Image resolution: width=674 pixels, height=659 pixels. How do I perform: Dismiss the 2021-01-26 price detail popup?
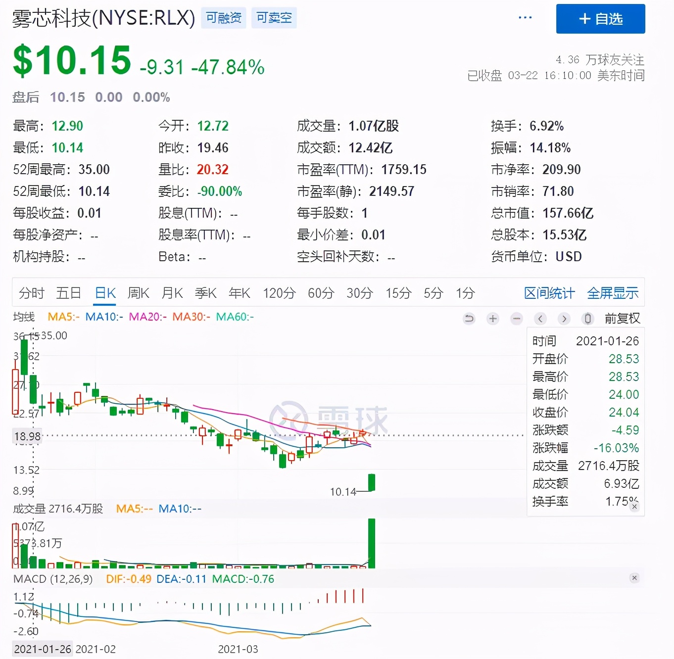point(635,507)
